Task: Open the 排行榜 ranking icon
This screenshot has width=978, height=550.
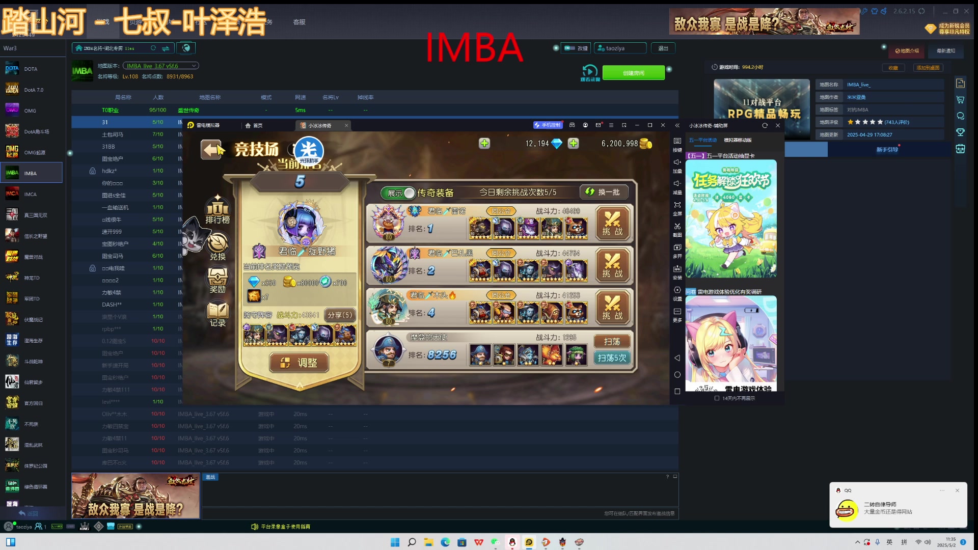Action: tap(218, 209)
